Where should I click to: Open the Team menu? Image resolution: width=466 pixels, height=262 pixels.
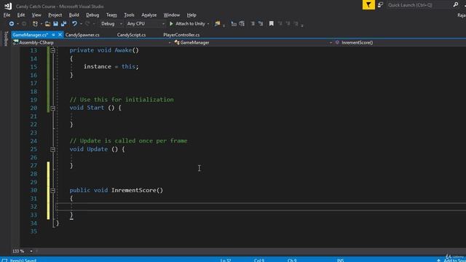[111, 15]
